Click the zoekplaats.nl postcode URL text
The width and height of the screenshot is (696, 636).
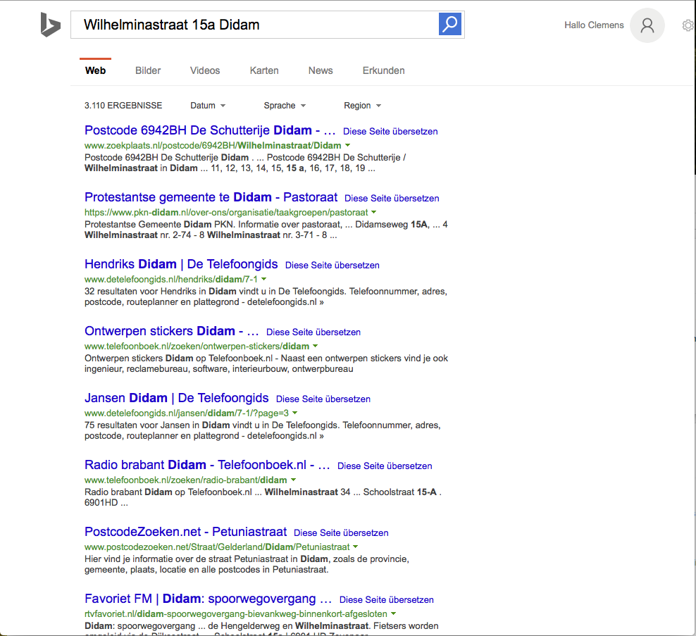point(213,146)
